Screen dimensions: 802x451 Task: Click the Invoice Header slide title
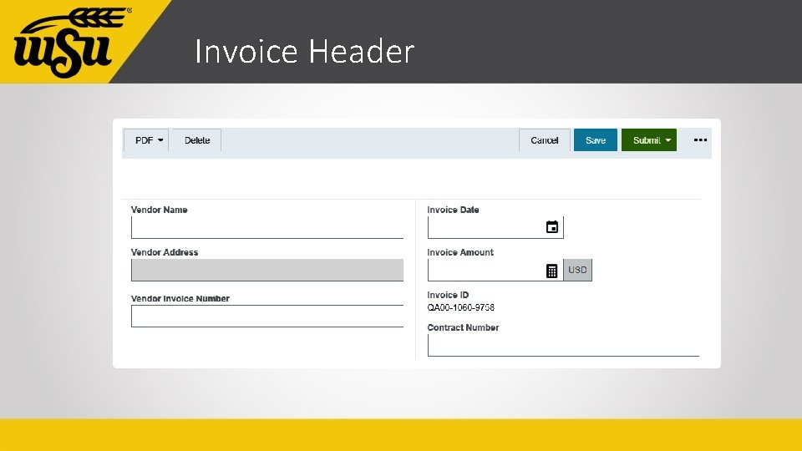(x=304, y=51)
